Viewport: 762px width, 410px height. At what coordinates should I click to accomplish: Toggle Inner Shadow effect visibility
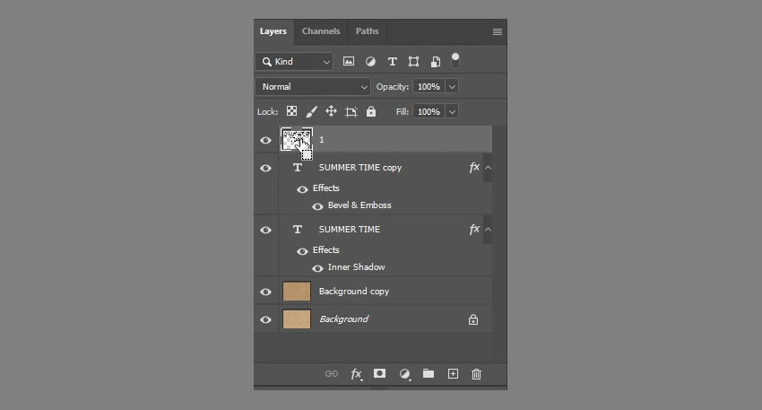point(317,268)
